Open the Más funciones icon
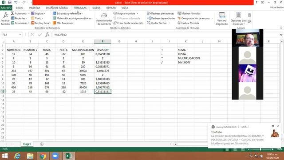 (54, 23)
